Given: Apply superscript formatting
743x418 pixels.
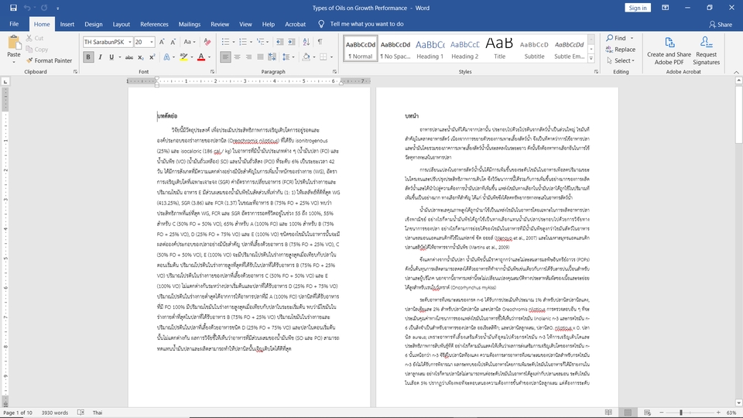Looking at the screenshot, I should [x=152, y=57].
